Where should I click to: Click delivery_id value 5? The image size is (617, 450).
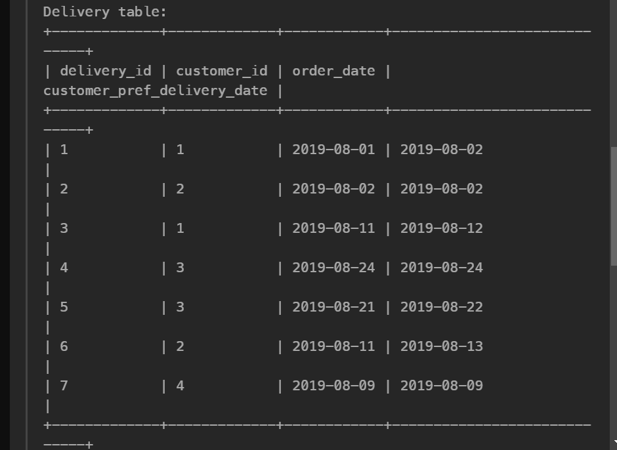click(64, 307)
